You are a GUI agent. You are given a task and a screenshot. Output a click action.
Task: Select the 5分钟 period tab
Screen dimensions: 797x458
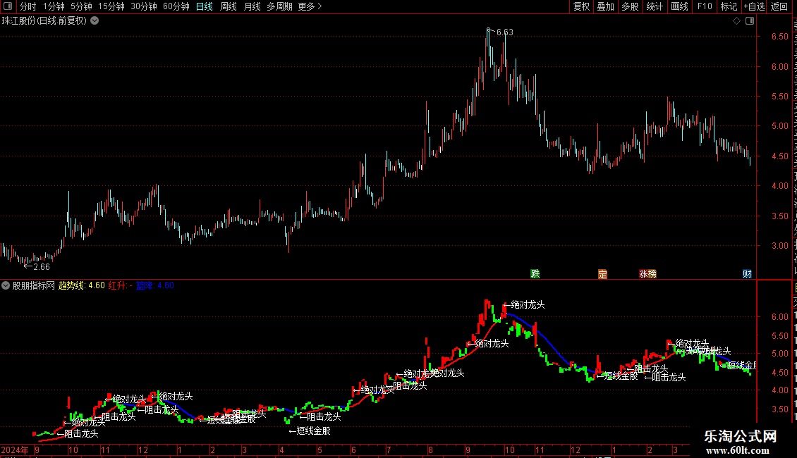(x=81, y=6)
